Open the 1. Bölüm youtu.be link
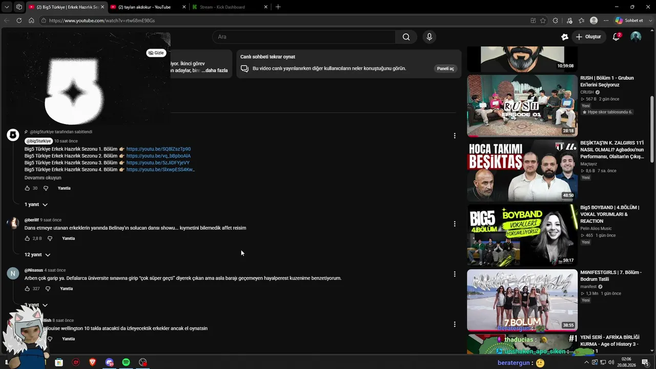 tap(158, 149)
